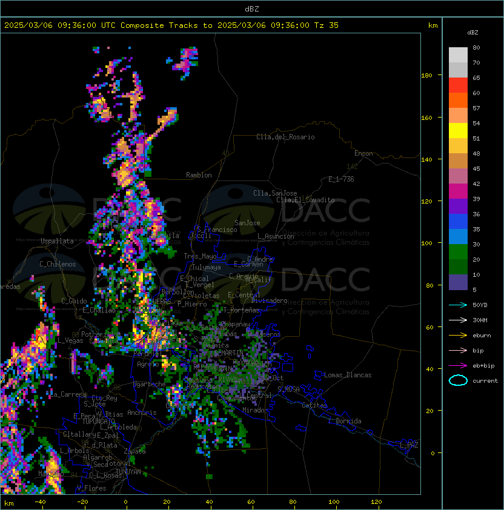Select the slate 10–5 dBZ swatch
The image size is (504, 510).
click(458, 282)
